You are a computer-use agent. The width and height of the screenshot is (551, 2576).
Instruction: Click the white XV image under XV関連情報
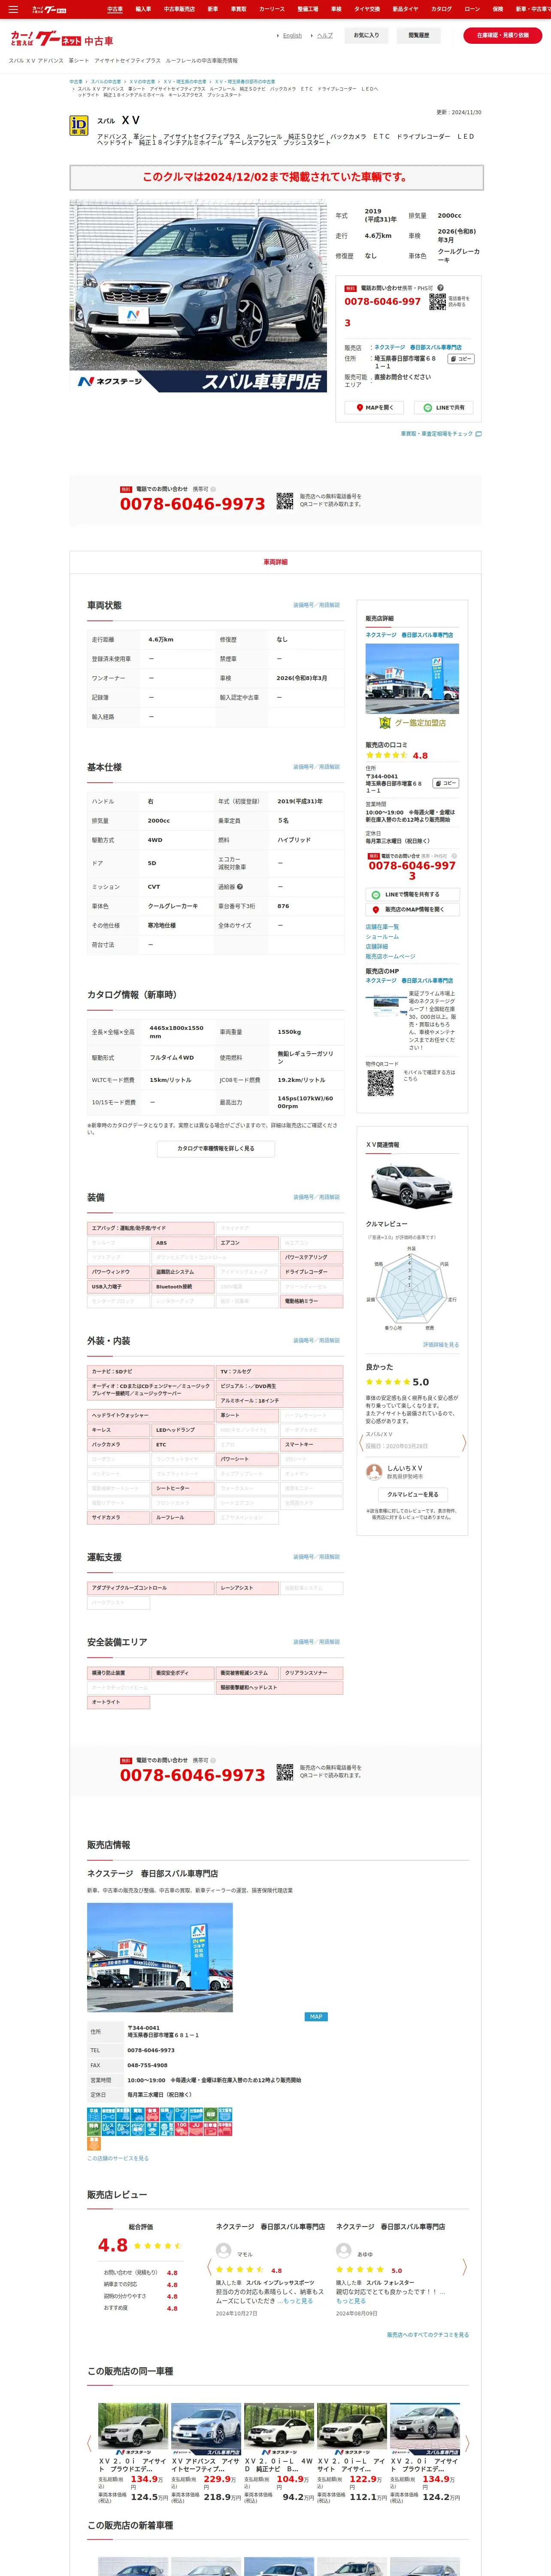coord(412,1186)
